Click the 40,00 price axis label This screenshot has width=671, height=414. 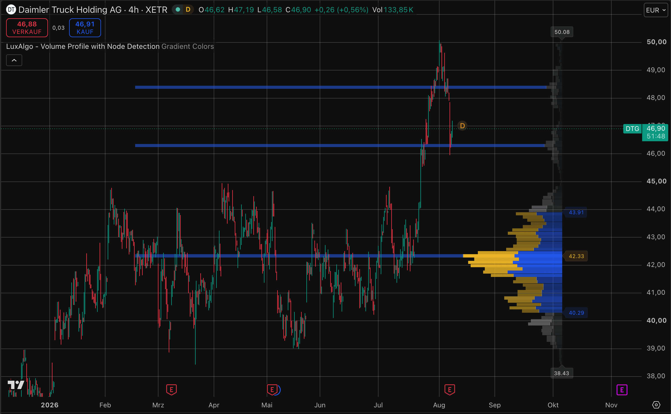pyautogui.click(x=657, y=320)
